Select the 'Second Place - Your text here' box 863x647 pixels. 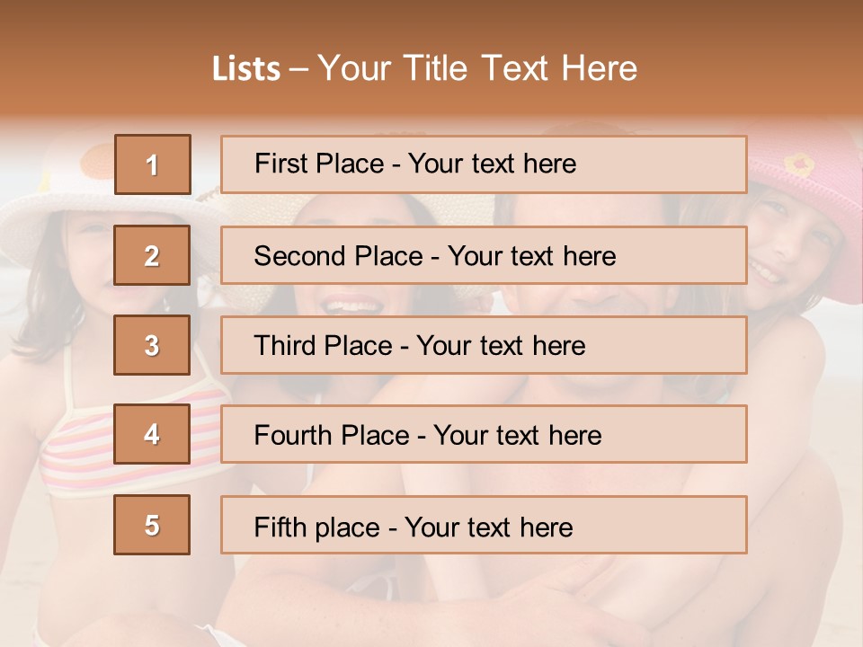pyautogui.click(x=484, y=255)
